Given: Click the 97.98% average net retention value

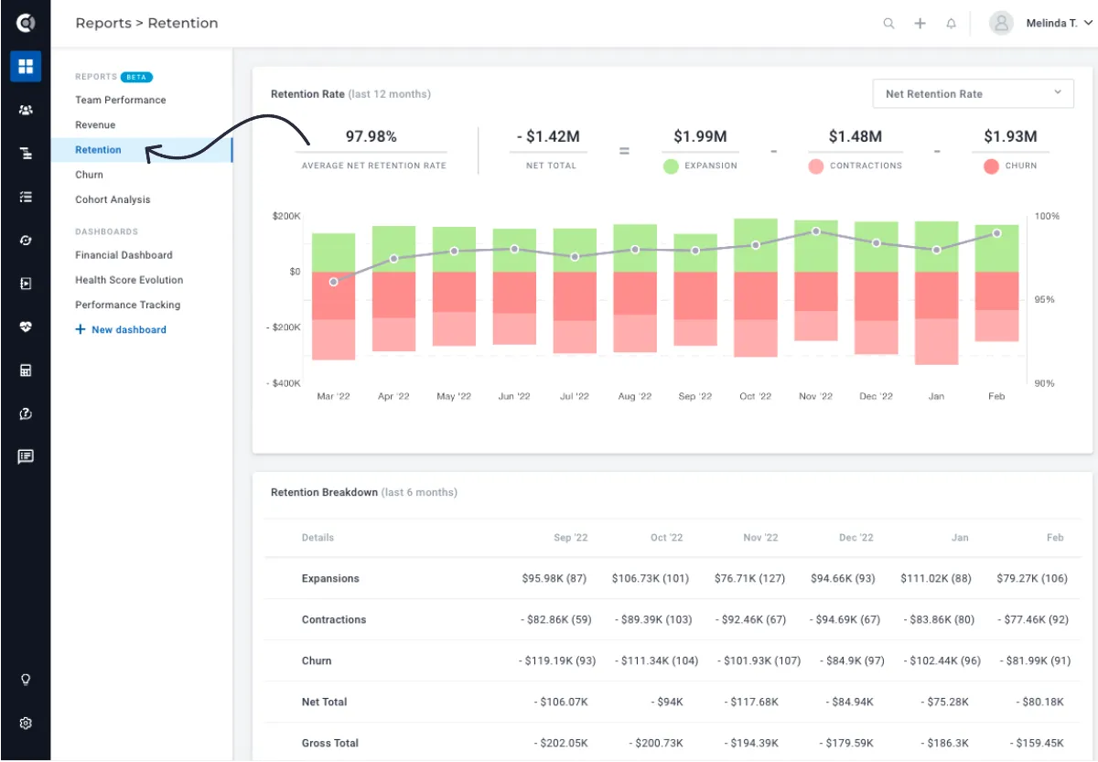Looking at the screenshot, I should (x=371, y=136).
